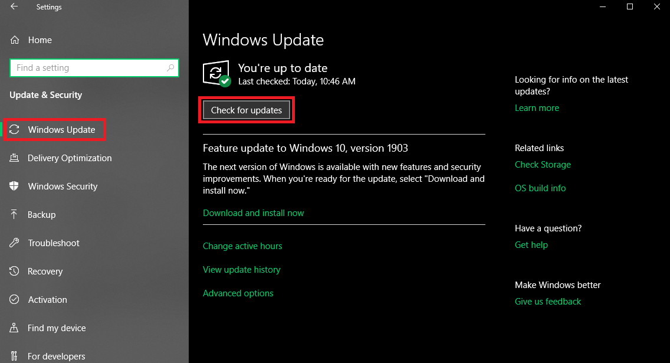
Task: Open For developers via its icon
Action: 15,356
